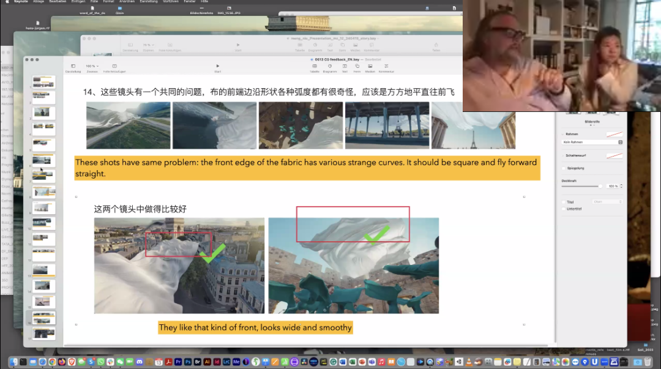Open Finder from the Dock
Screen dimensions: 661x369
coord(13,362)
